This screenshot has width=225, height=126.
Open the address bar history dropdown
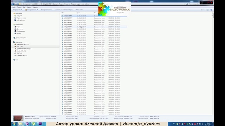pyautogui.click(x=184, y=4)
